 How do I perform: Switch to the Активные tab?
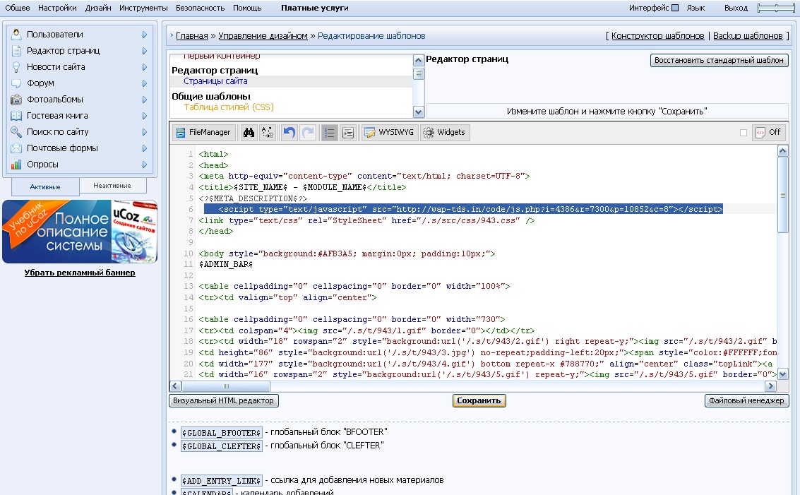coord(45,187)
